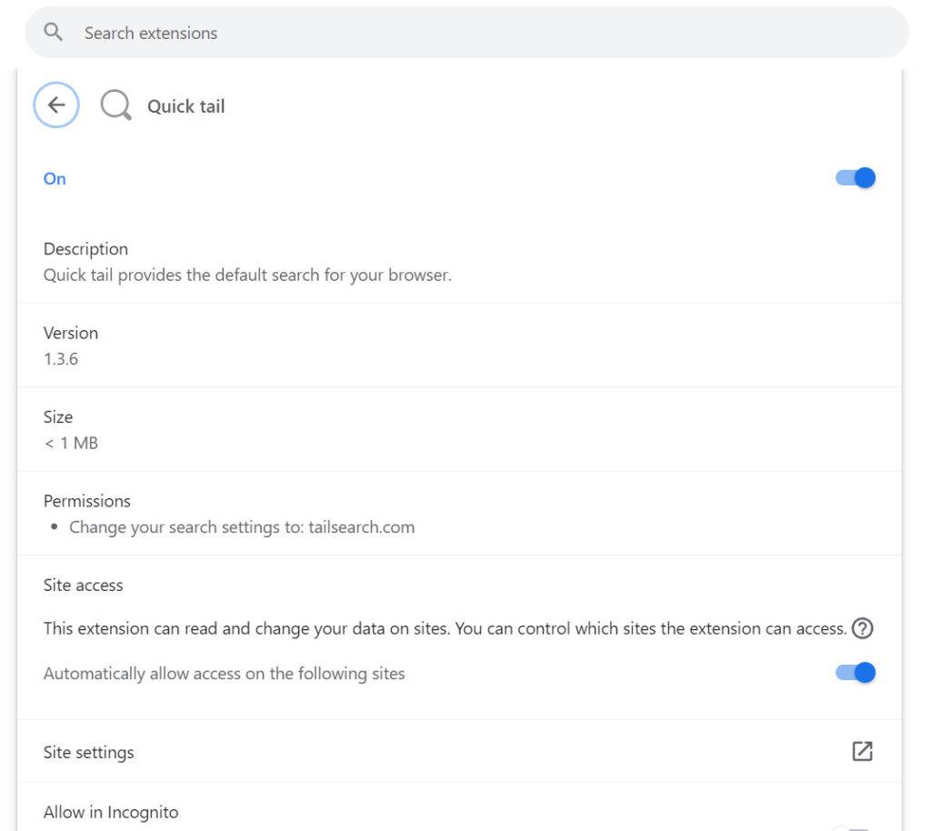The image size is (931, 831).
Task: Click the site access explanation sentence
Action: coord(445,628)
